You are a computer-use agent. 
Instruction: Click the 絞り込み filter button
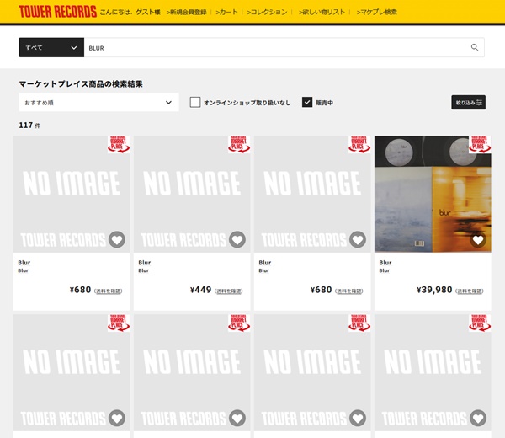(x=468, y=102)
